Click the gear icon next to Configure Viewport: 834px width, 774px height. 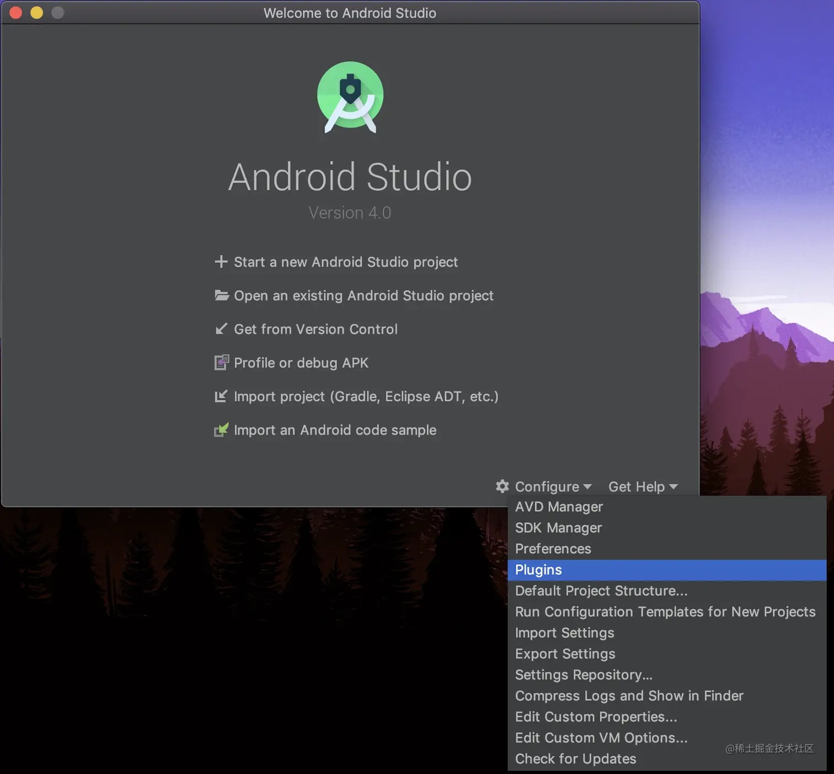[502, 486]
